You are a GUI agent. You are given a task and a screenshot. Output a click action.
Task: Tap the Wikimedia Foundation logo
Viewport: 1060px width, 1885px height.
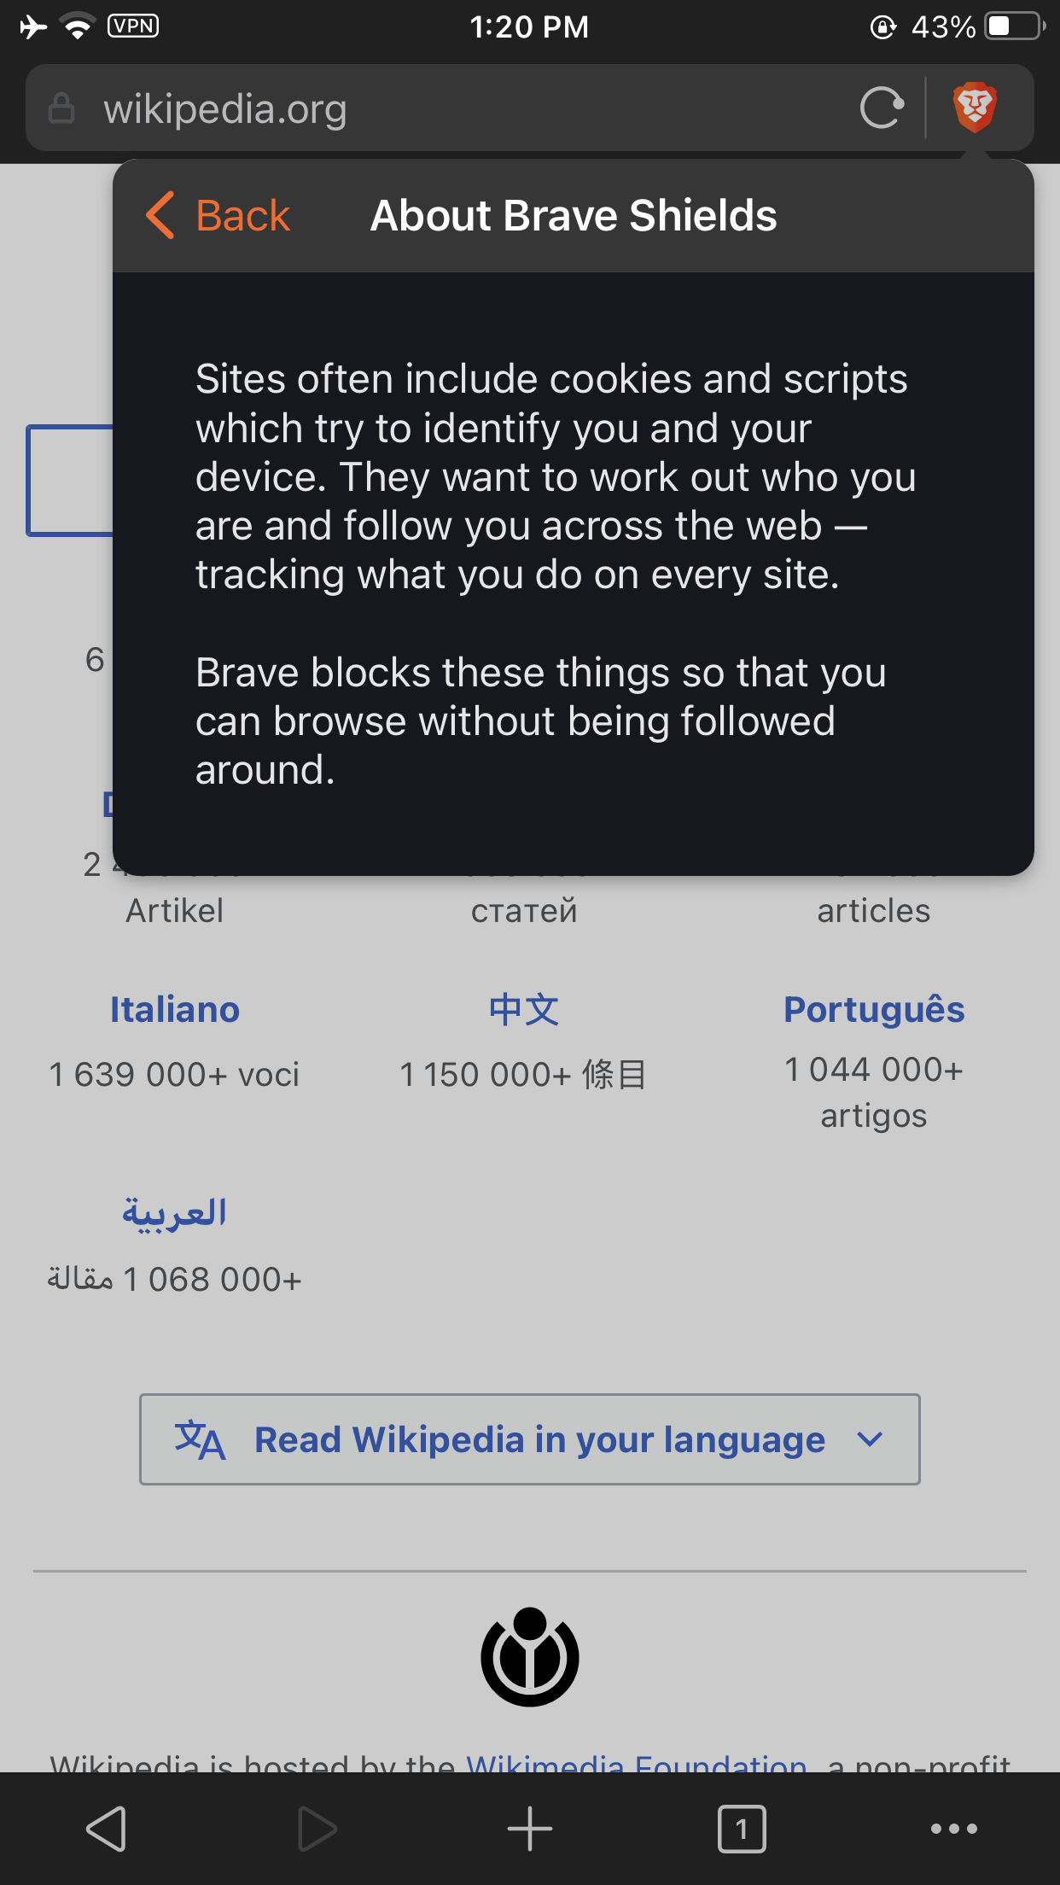click(530, 1656)
